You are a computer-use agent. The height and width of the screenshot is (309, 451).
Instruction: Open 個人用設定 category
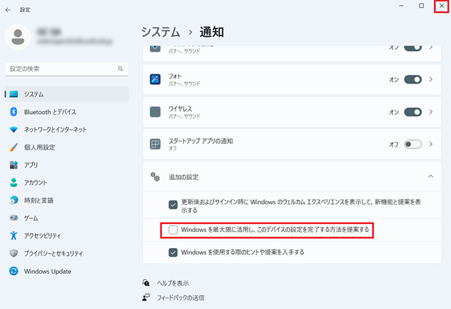pyautogui.click(x=67, y=147)
